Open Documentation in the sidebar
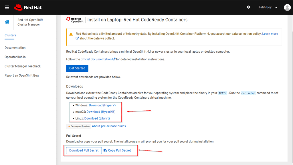Image resolution: width=293 pixels, height=165 pixels. pos(15,48)
